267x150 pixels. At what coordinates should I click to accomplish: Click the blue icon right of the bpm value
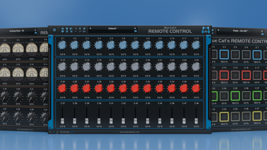[72, 132]
